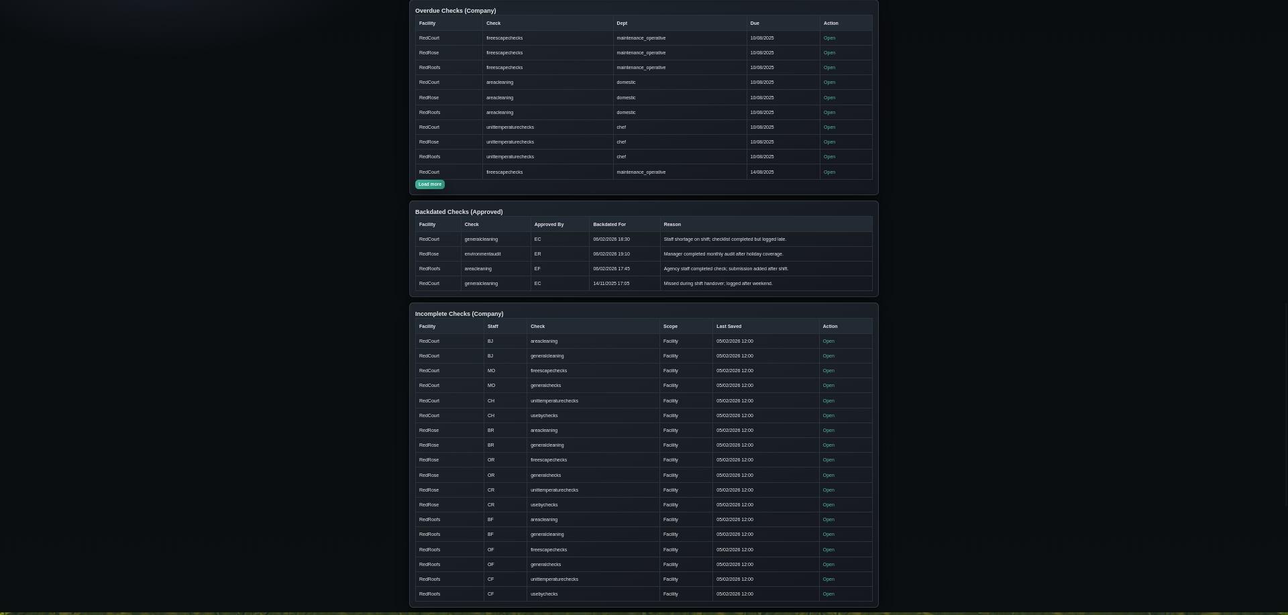
Task: Open incomplete RedRoofs generalchecks by staff OF
Action: pos(828,565)
